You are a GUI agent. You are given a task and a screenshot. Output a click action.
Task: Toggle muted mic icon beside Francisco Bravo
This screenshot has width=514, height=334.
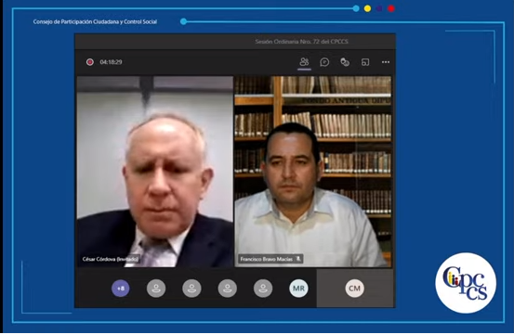tap(298, 259)
